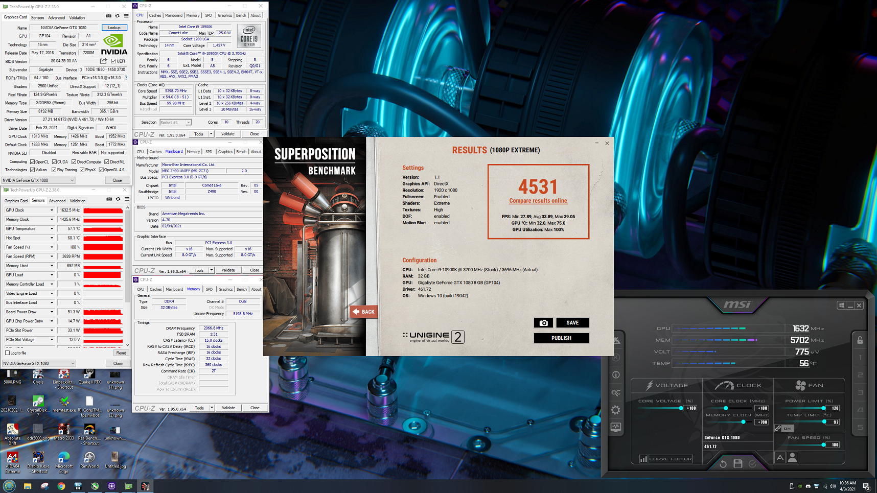The image size is (877, 493).
Task: Open Quake II RTX desktop icon
Action: [89, 377]
